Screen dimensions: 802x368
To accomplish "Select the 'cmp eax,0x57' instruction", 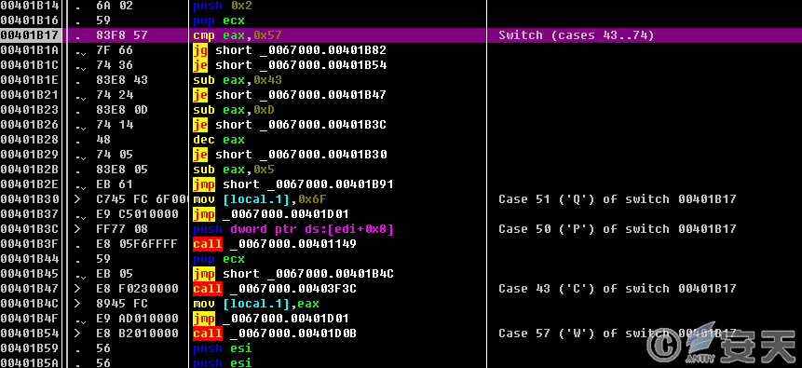I will [238, 35].
